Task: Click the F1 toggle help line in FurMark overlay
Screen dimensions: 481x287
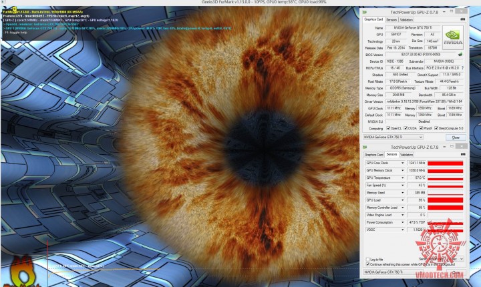Action: point(15,32)
